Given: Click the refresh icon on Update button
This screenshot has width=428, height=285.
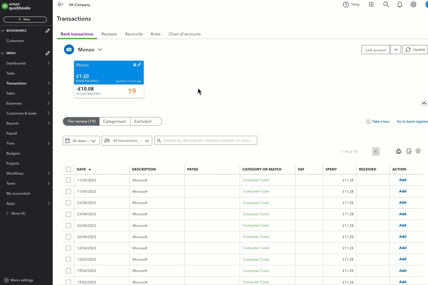Looking at the screenshot, I should (408, 50).
